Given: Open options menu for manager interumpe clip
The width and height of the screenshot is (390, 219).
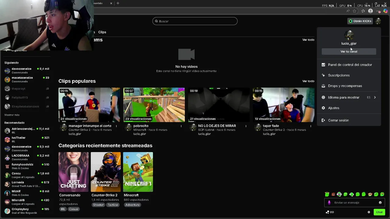Looking at the screenshot, I should pos(116,126).
